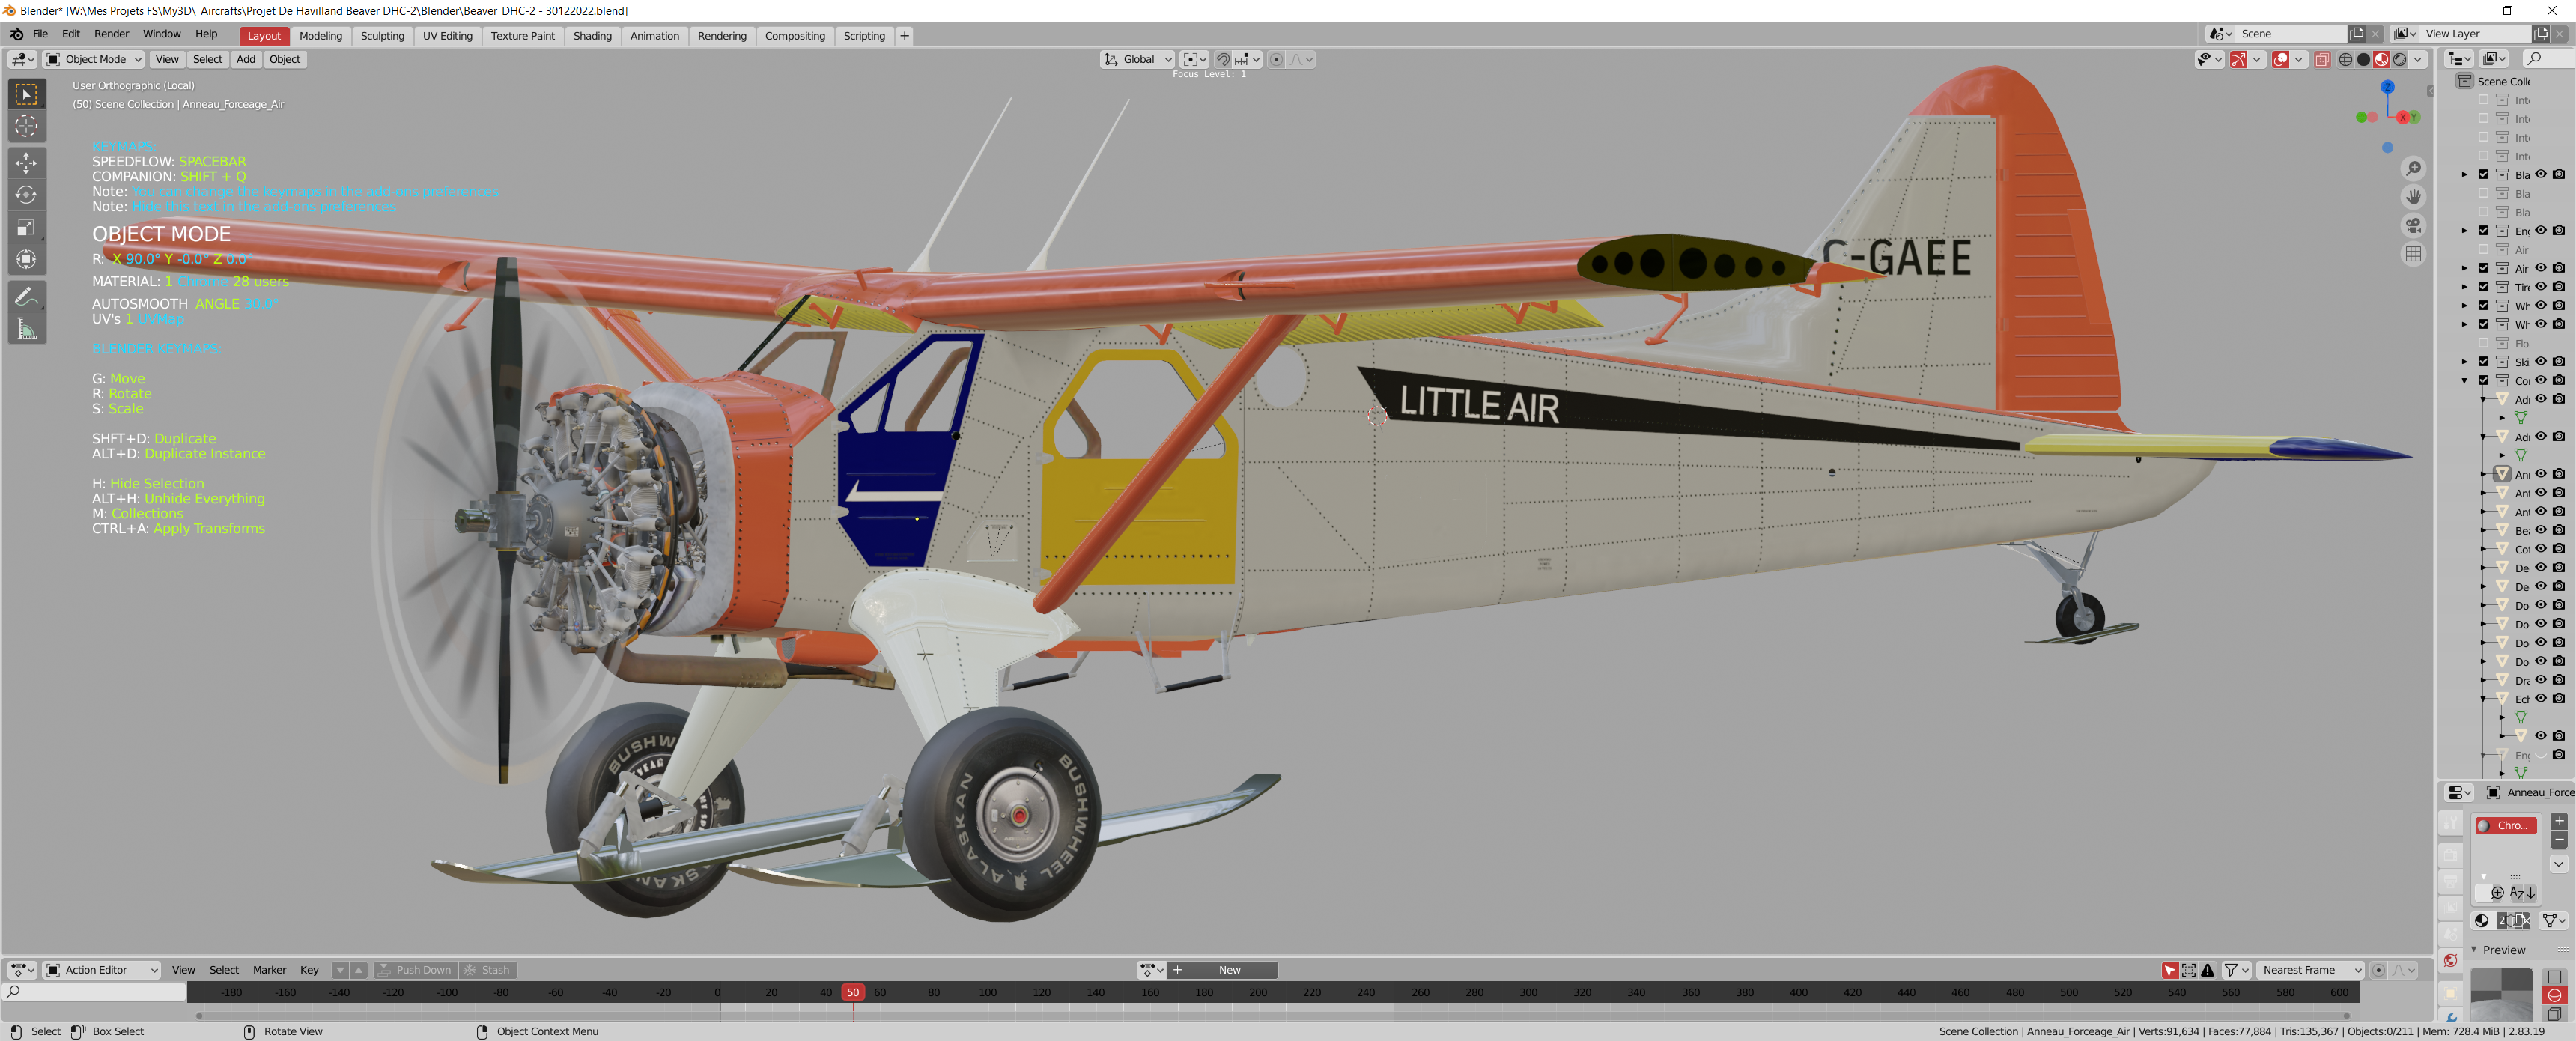Viewport: 2576px width, 1041px height.
Task: Open the Render menu
Action: 112,34
